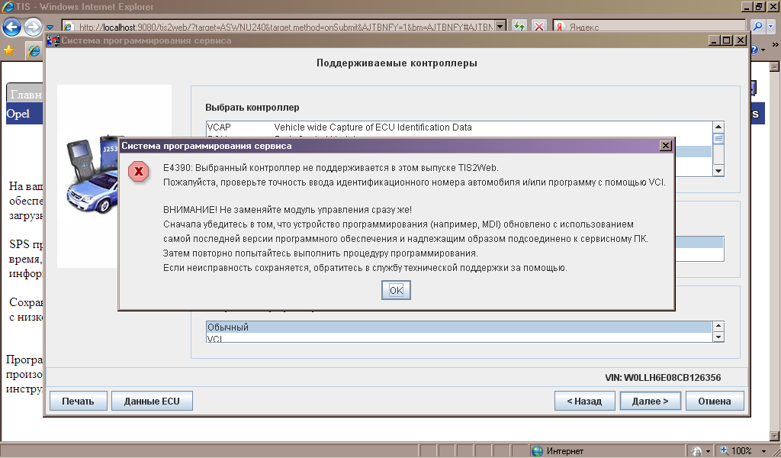Select the Обычный option in the bottom list
This screenshot has width=781, height=458.
pyautogui.click(x=459, y=327)
